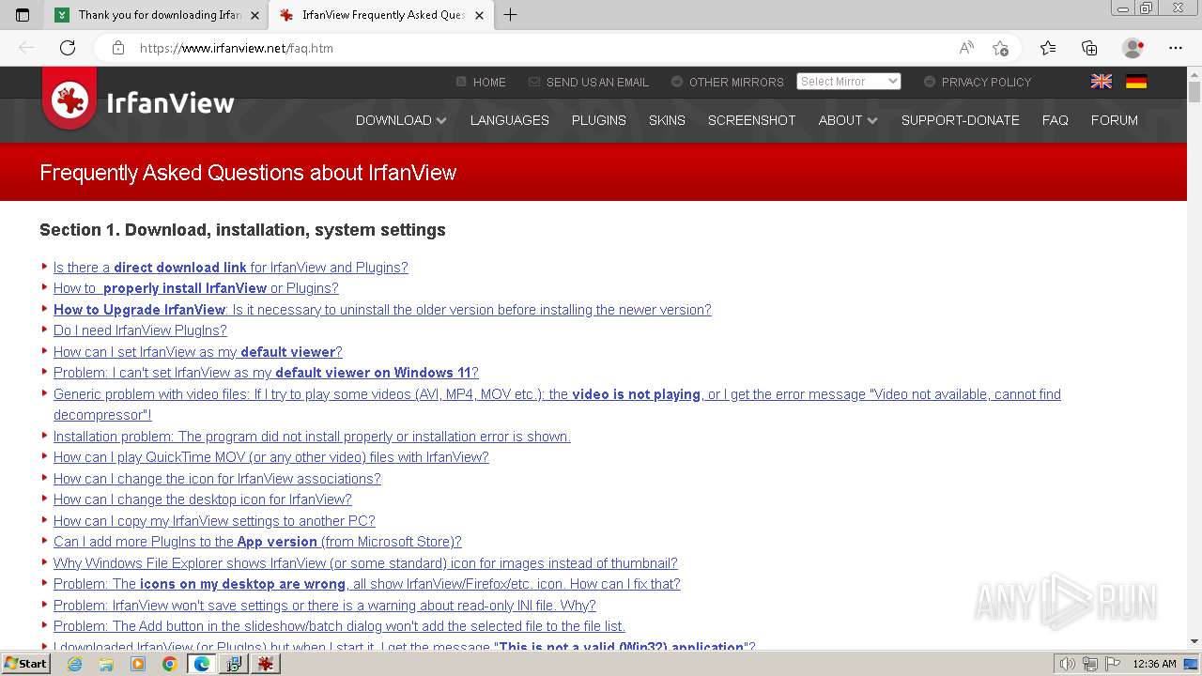
Task: Open the Select Mirror dropdown
Action: click(x=849, y=82)
